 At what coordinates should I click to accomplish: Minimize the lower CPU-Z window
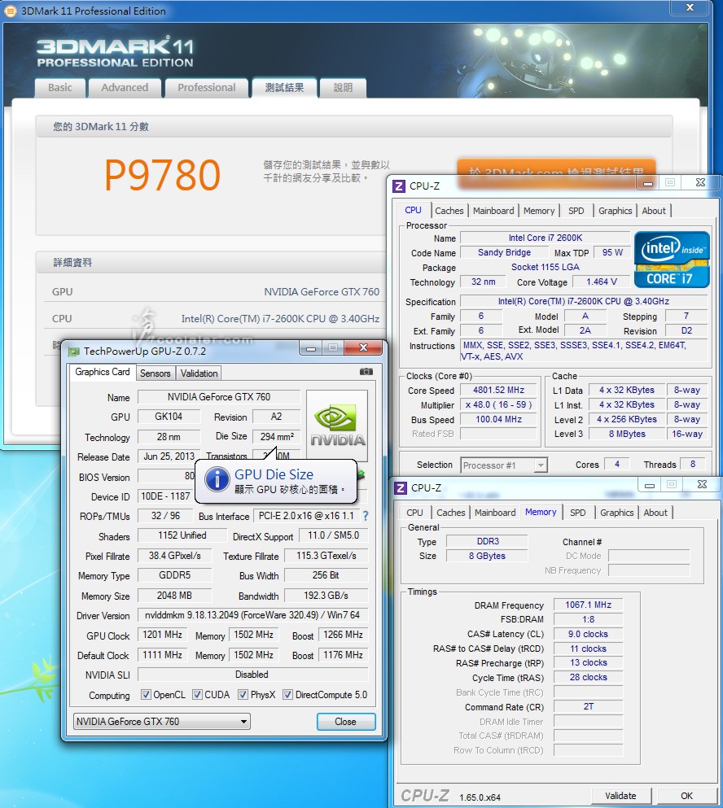[649, 485]
